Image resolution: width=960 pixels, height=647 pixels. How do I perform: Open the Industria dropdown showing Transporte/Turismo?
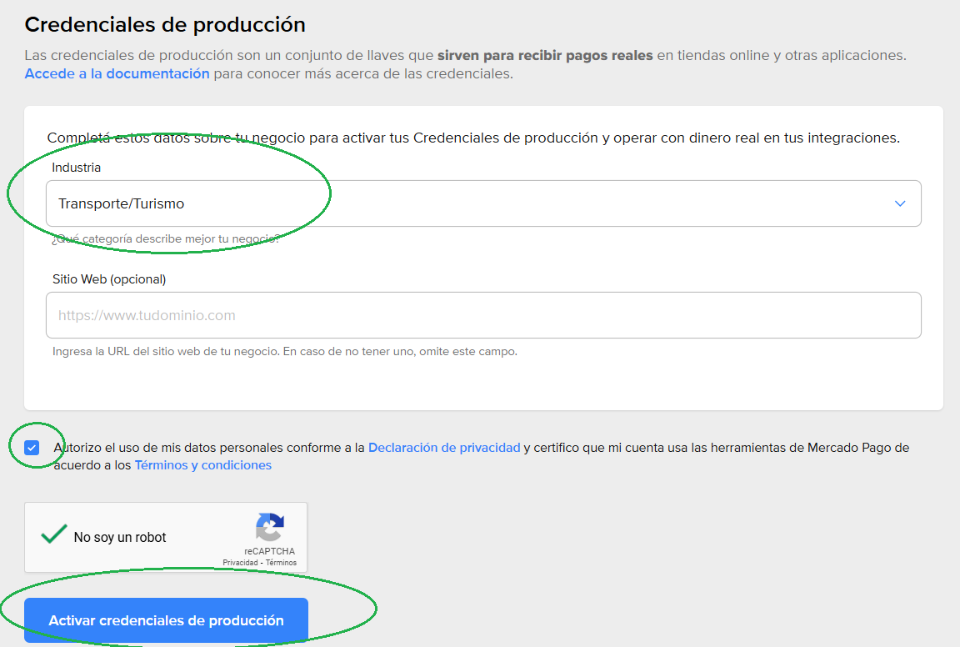click(483, 203)
